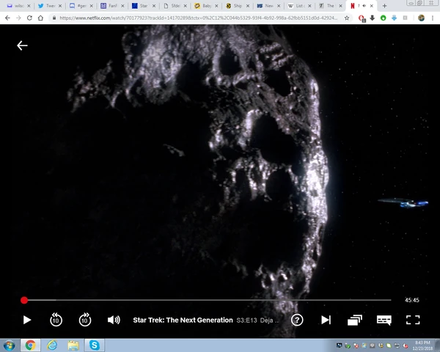Open the Chrome three-dot menu
The height and width of the screenshot is (352, 440).
tap(433, 18)
